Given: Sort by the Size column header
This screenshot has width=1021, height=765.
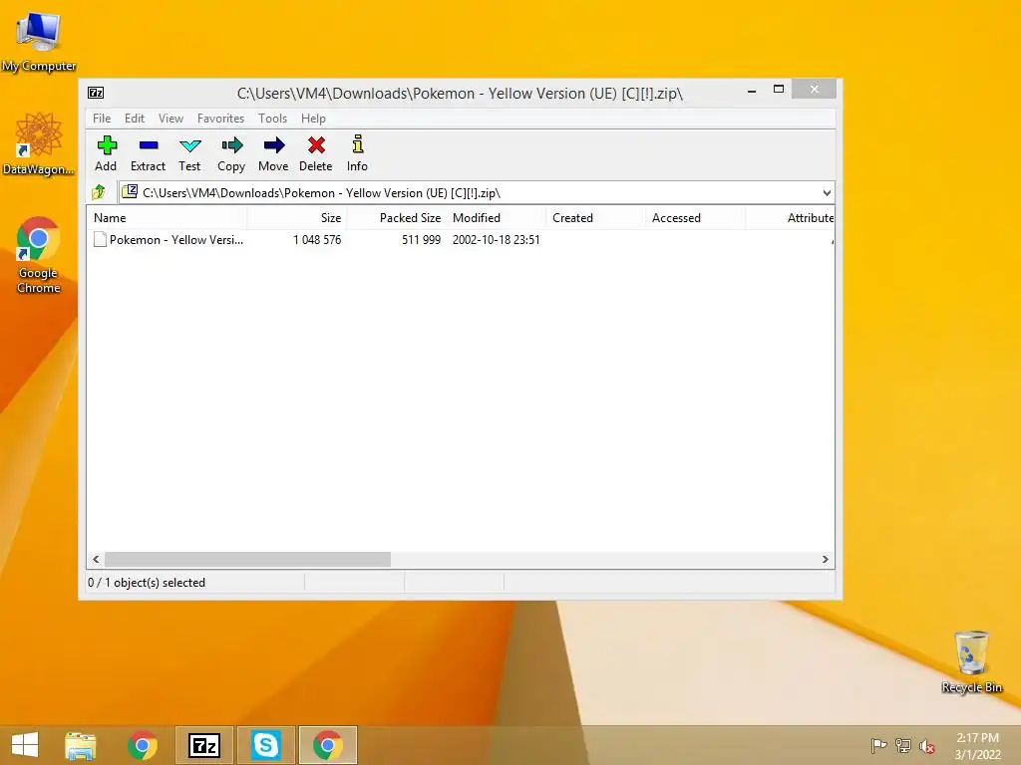Looking at the screenshot, I should tap(296, 218).
